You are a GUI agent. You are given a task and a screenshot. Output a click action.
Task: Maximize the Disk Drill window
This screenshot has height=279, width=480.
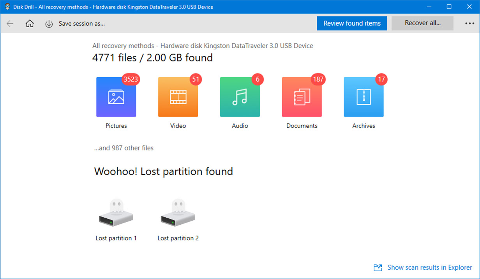(449, 7)
